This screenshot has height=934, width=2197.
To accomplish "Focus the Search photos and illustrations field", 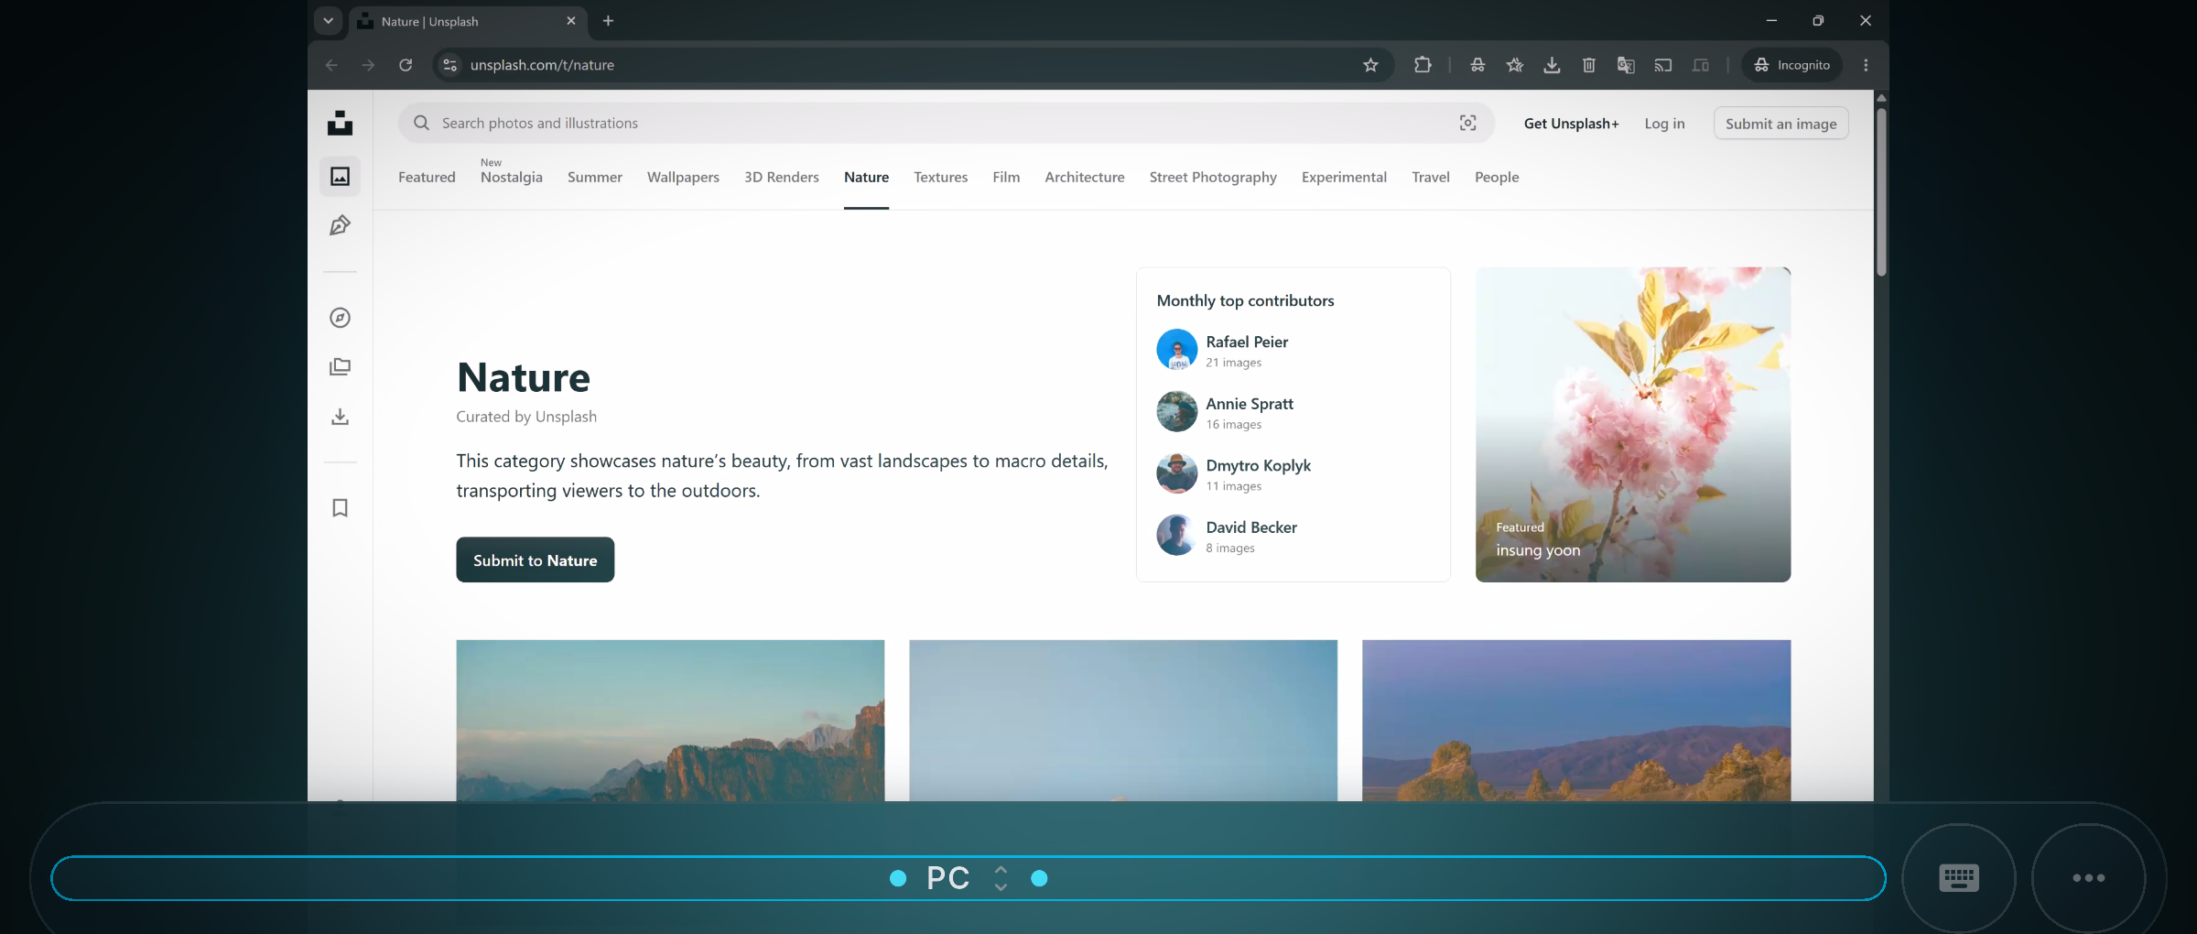I will click(x=946, y=123).
